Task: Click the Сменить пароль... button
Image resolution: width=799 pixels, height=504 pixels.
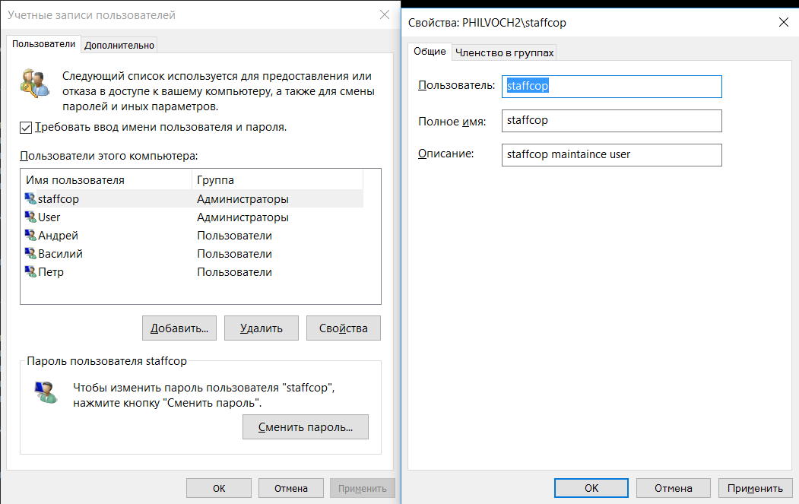Action: (305, 427)
